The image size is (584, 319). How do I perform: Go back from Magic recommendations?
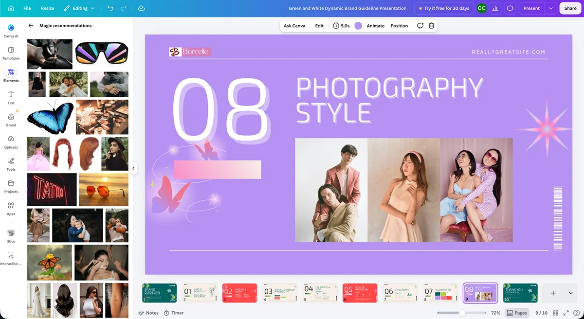coord(31,26)
